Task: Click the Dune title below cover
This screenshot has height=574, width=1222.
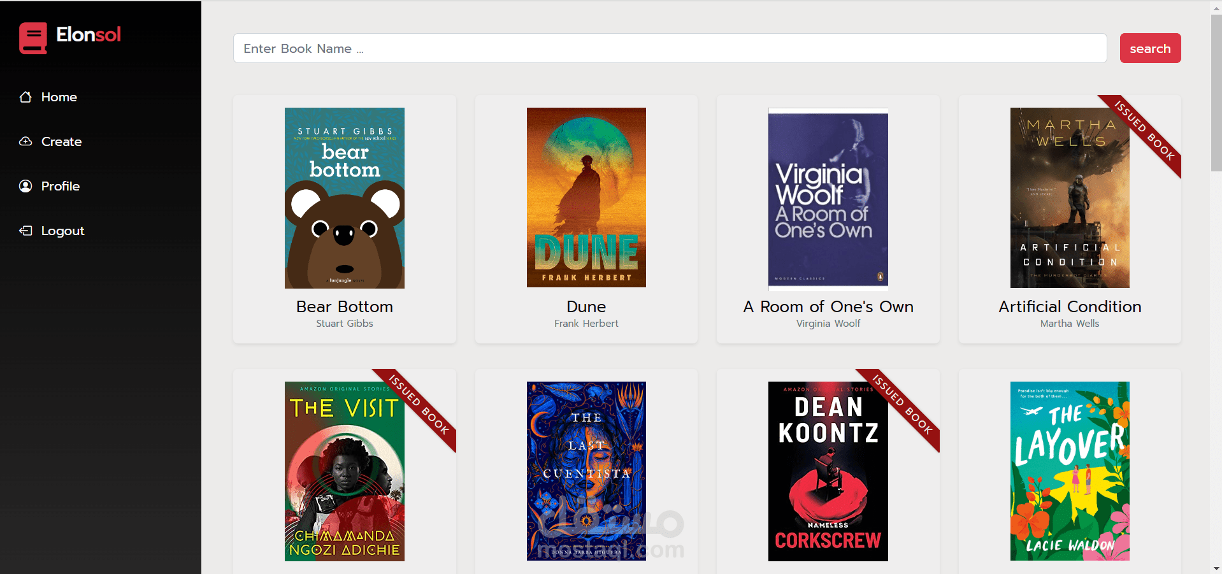Action: (x=586, y=306)
